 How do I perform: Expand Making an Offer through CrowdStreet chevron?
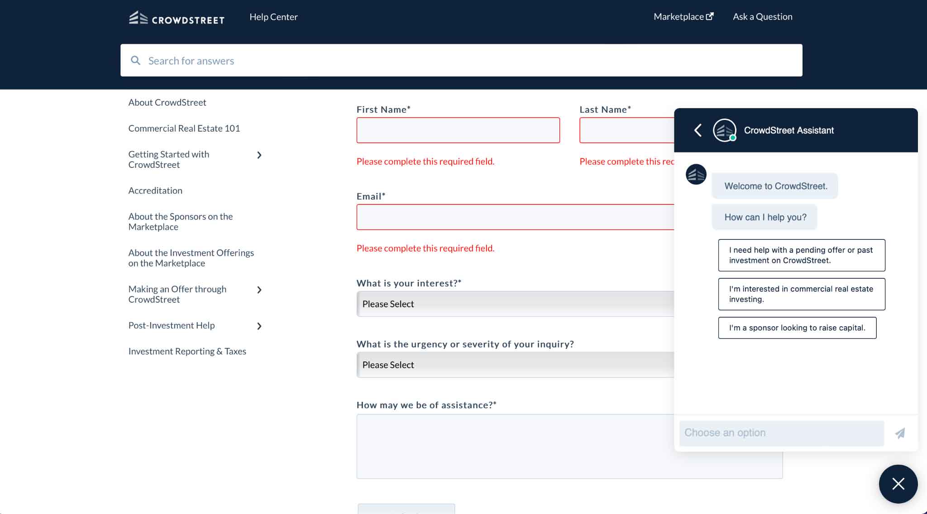[259, 290]
